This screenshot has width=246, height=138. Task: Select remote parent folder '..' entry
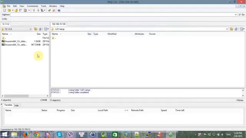pos(54,38)
